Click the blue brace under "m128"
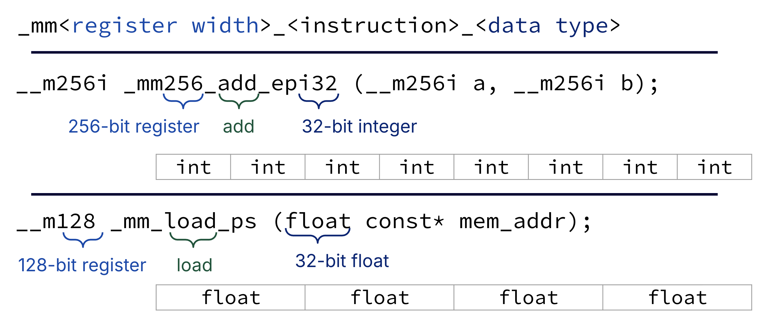This screenshot has height=329, width=767. (83, 239)
